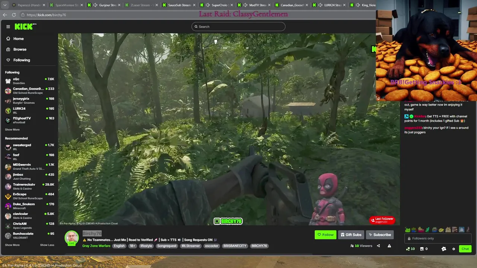Click the EvScape avatar in Recommended list

[x=8, y=196]
